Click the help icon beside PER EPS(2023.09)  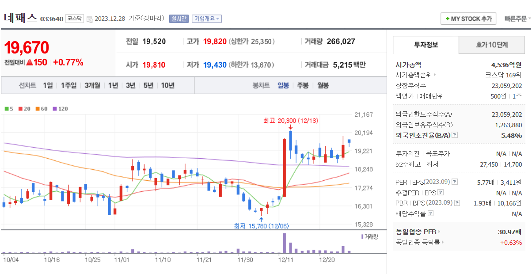(x=455, y=182)
